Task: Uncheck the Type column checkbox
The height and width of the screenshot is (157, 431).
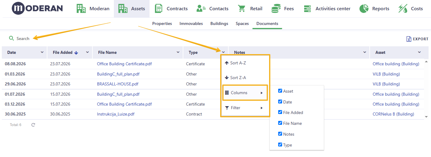Action: pyautogui.click(x=280, y=145)
